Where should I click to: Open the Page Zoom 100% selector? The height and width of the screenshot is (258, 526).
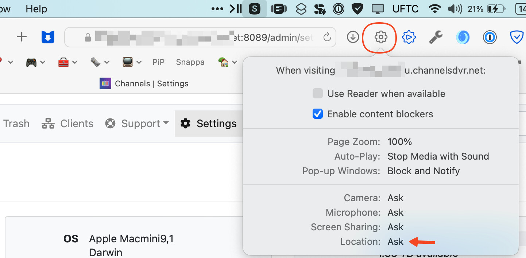pyautogui.click(x=399, y=142)
